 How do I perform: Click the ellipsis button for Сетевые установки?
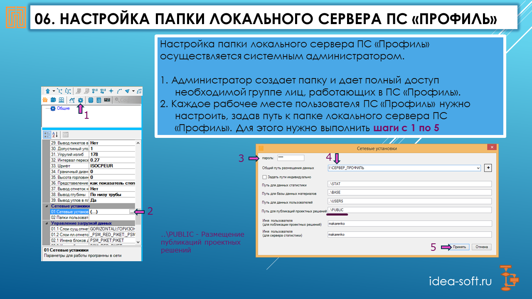click(x=132, y=212)
